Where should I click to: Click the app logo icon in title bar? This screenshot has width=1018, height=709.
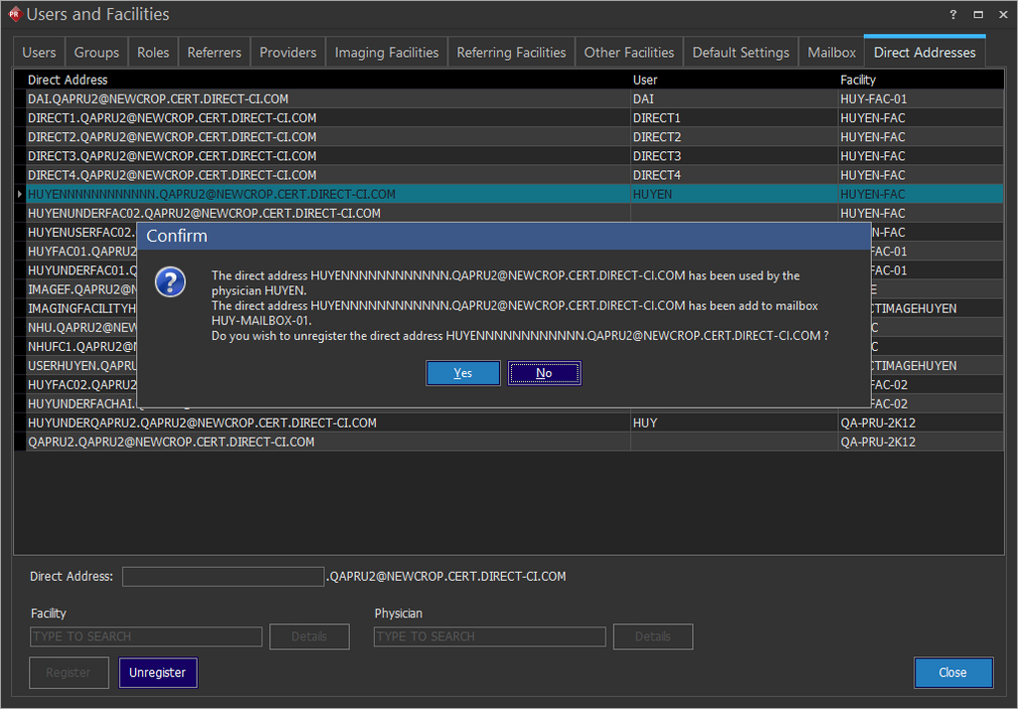[13, 15]
